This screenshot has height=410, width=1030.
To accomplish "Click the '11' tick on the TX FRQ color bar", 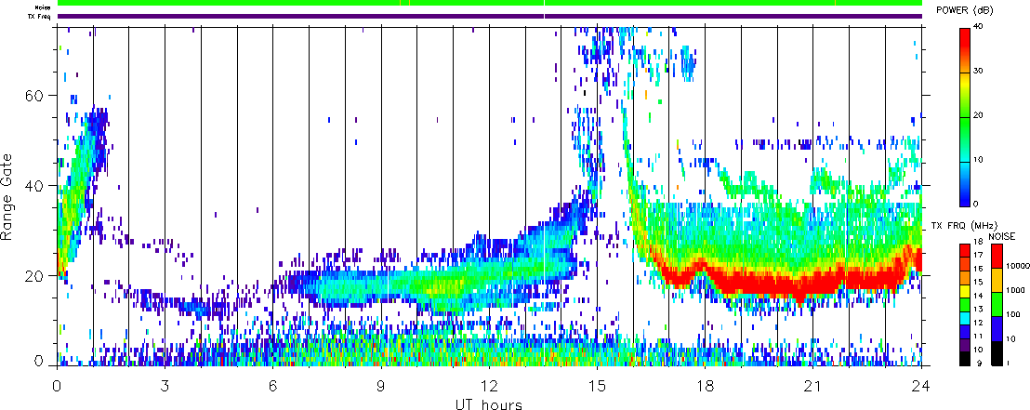I will click(x=977, y=336).
